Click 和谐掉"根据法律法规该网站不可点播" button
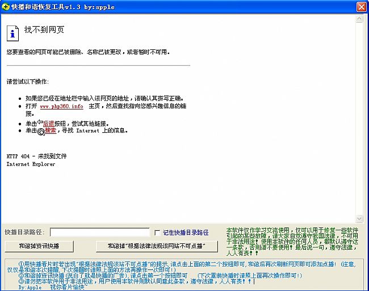369x291 pixels. [x=157, y=246]
